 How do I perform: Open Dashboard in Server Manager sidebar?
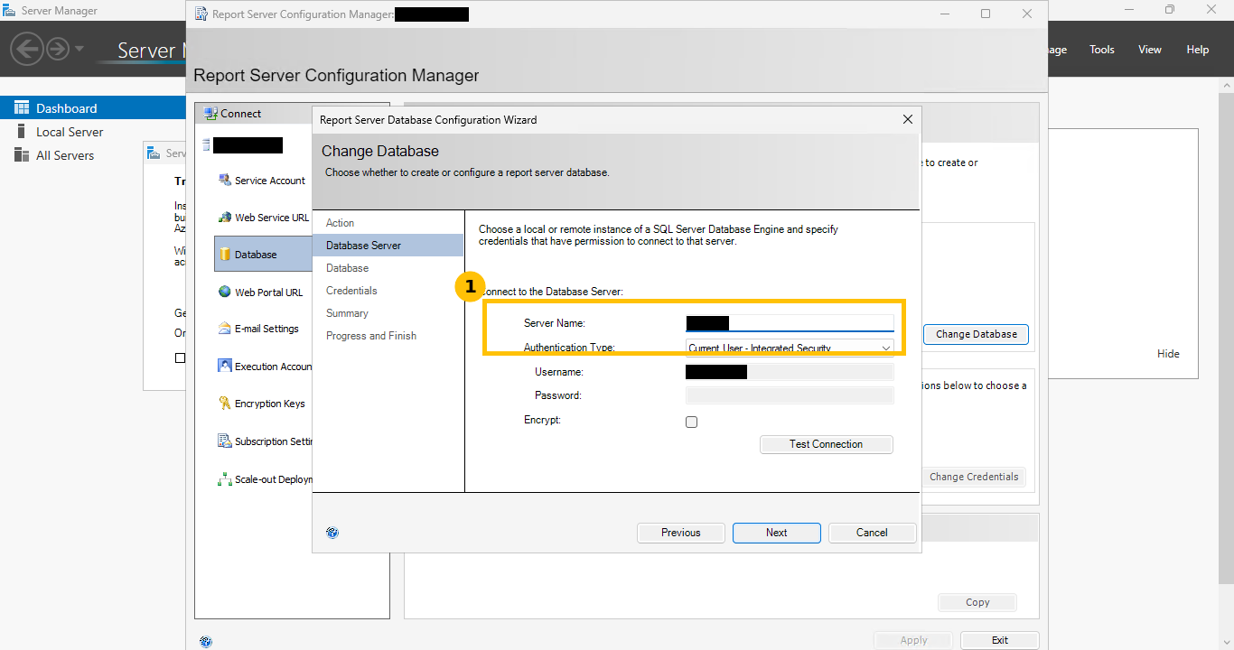point(93,108)
